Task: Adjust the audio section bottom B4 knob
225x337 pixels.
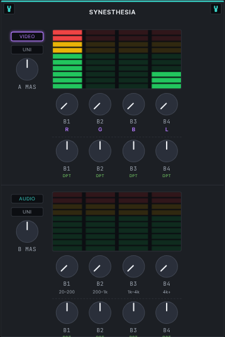Action: point(167,313)
